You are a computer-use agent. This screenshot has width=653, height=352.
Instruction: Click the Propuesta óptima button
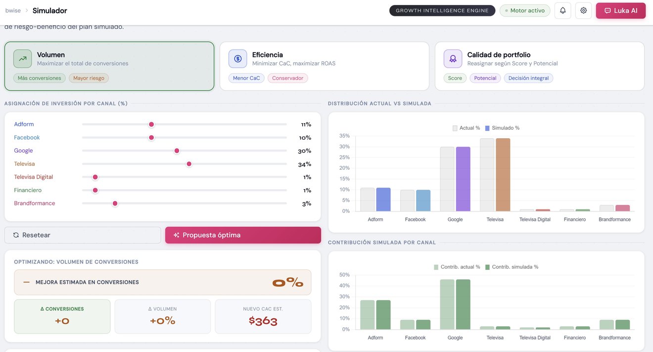click(243, 235)
